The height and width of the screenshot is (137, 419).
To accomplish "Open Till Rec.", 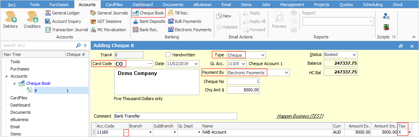I will pyautogui.click(x=178, y=13).
